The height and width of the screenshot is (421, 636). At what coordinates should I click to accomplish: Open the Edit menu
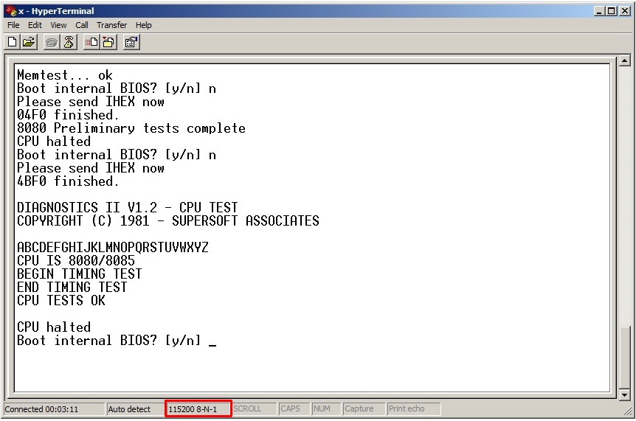(35, 25)
